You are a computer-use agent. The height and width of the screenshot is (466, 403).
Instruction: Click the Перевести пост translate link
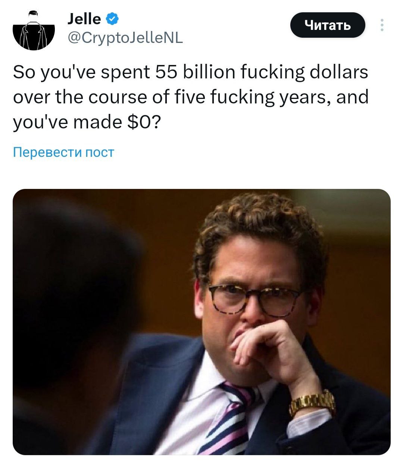(63, 152)
